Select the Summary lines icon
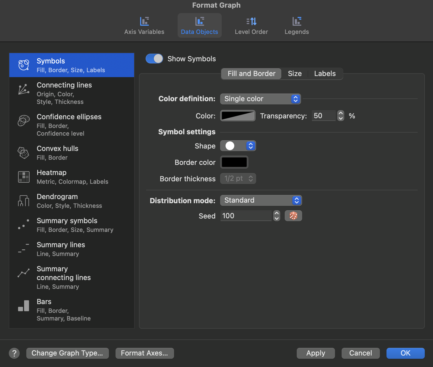Image resolution: width=433 pixels, height=367 pixels. (24, 248)
